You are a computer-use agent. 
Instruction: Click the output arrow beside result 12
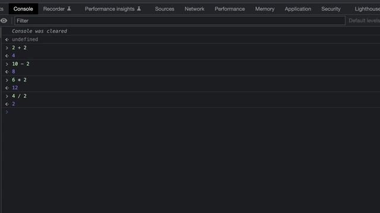tap(7, 88)
